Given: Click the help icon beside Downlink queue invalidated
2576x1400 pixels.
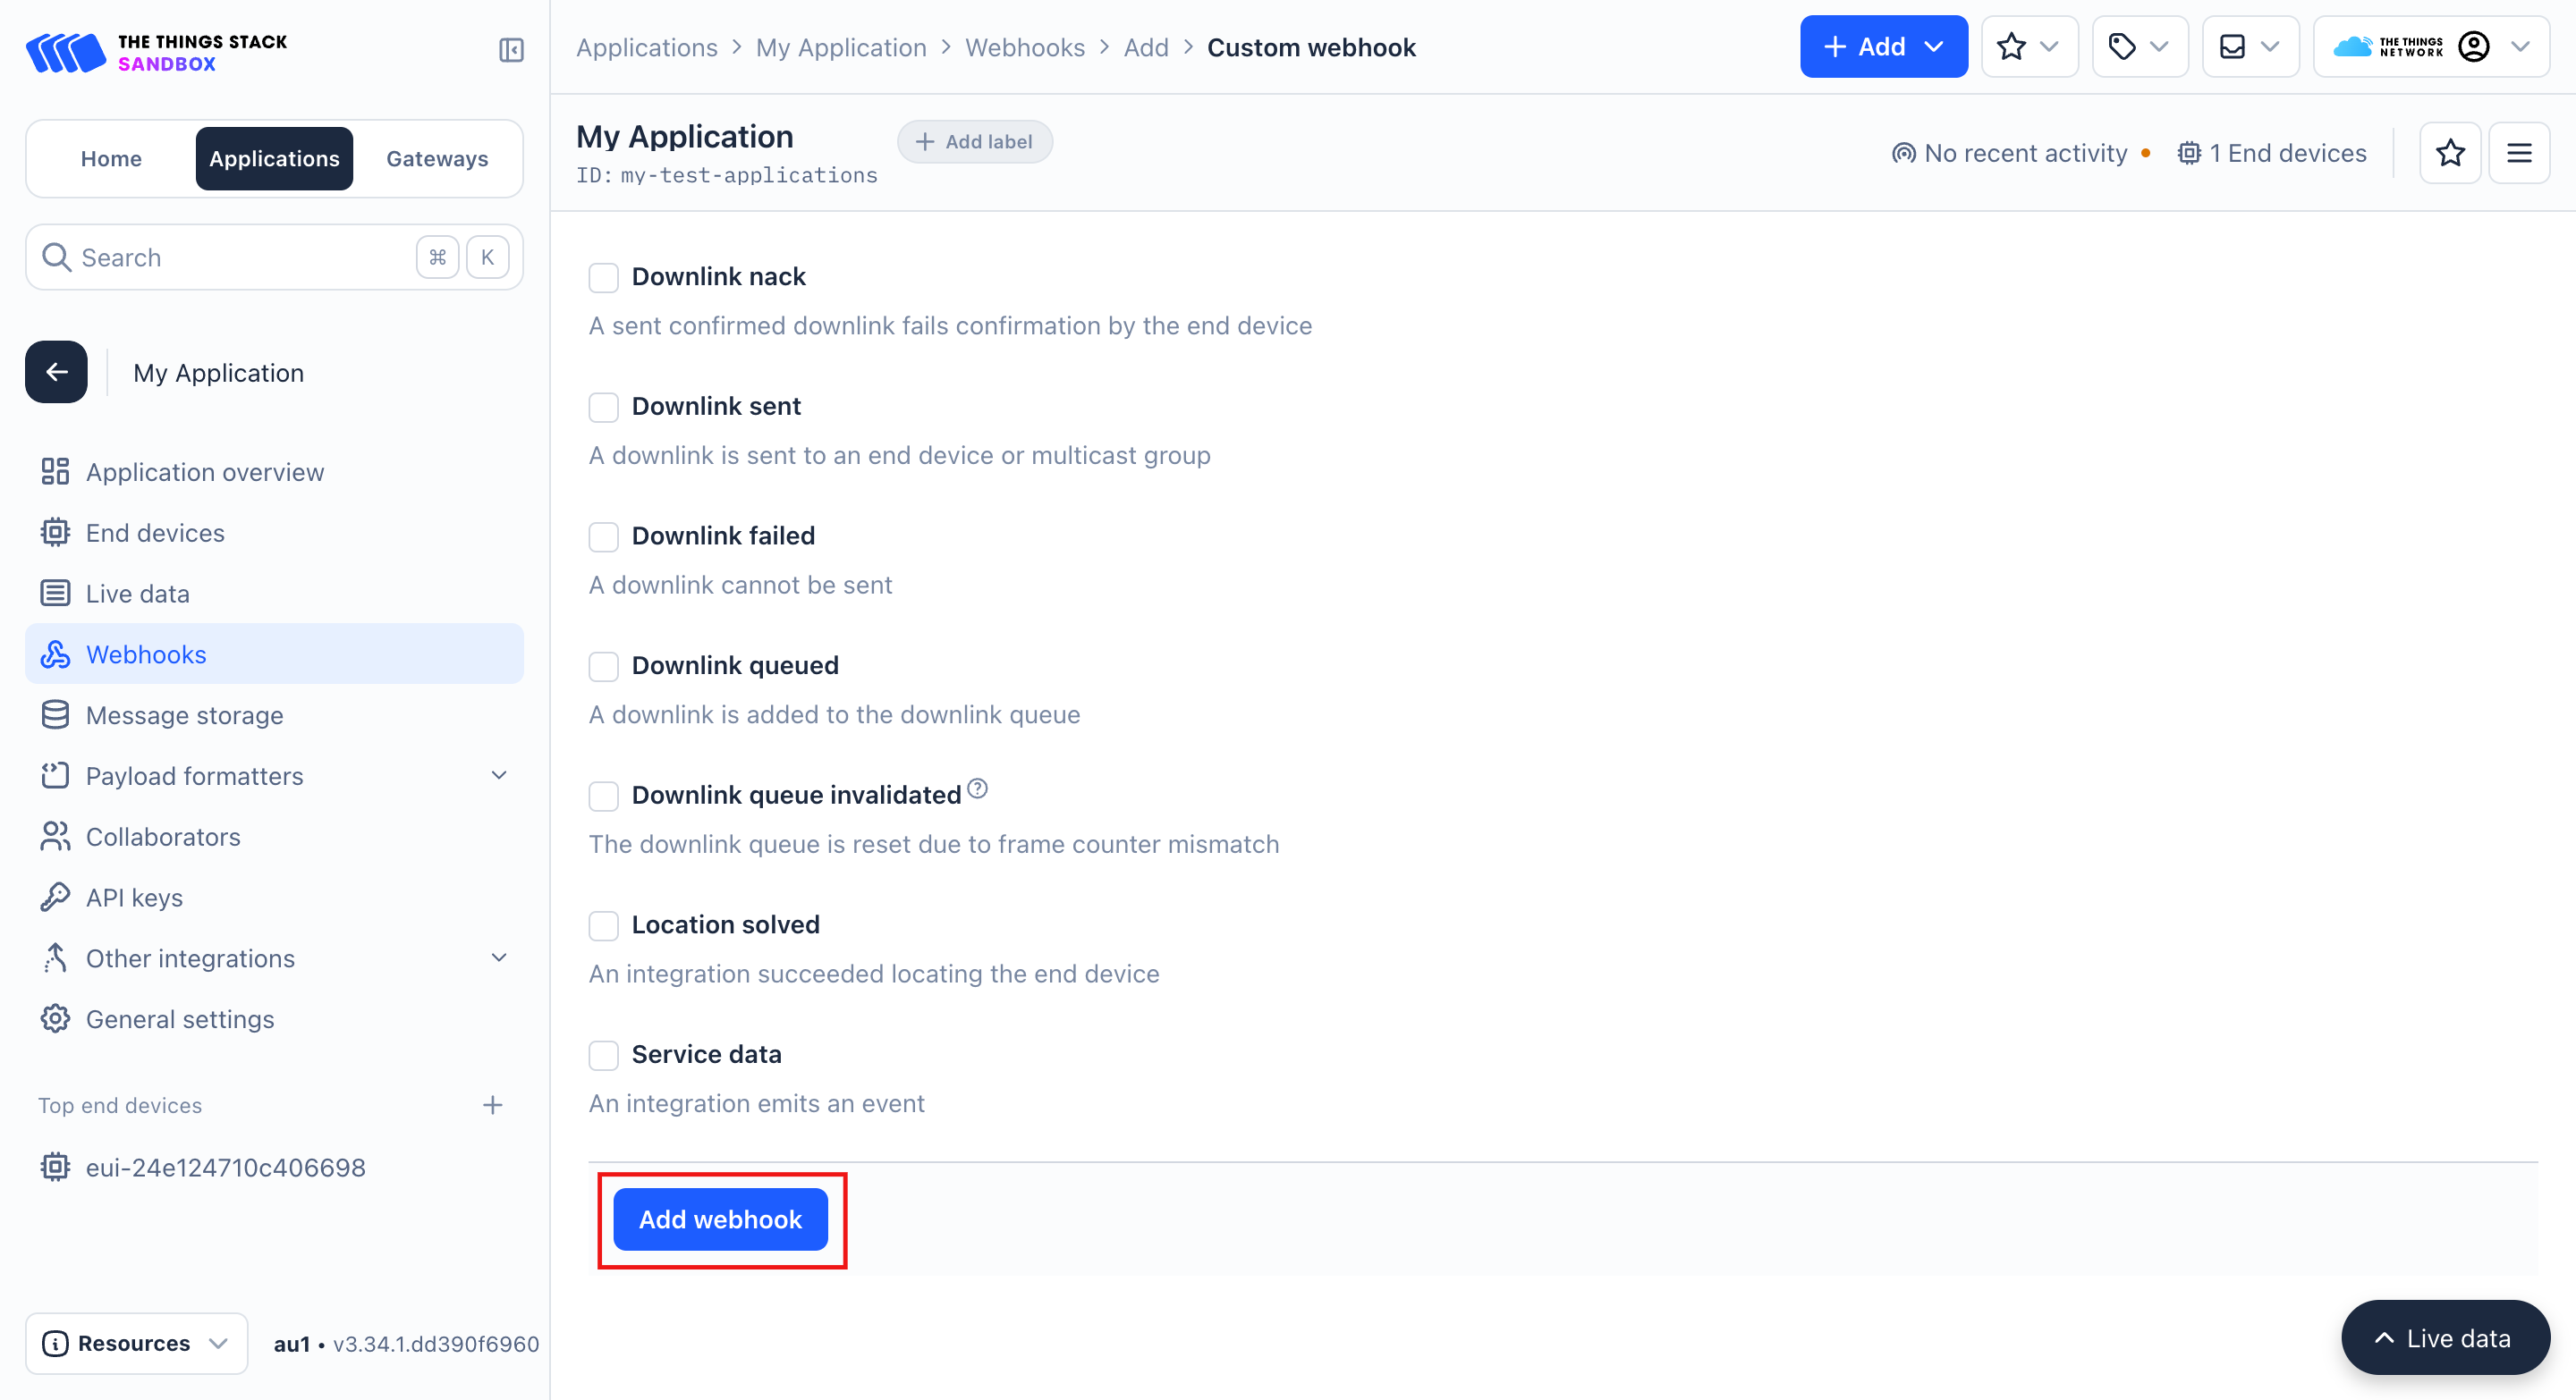Looking at the screenshot, I should (x=977, y=789).
